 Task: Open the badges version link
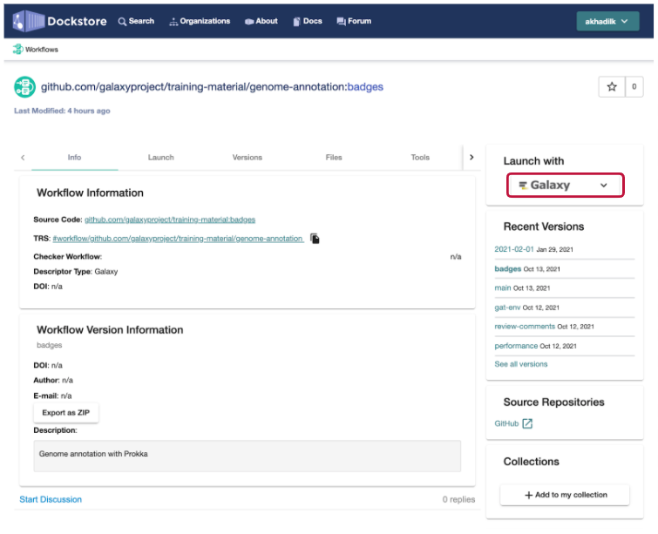(x=508, y=269)
